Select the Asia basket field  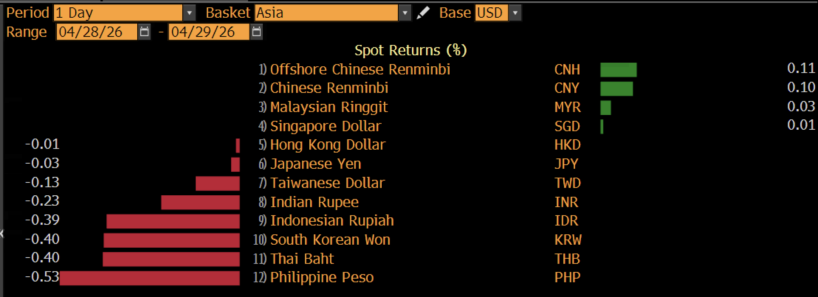[326, 13]
